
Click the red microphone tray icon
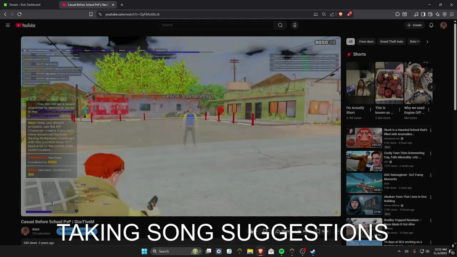click(414, 251)
